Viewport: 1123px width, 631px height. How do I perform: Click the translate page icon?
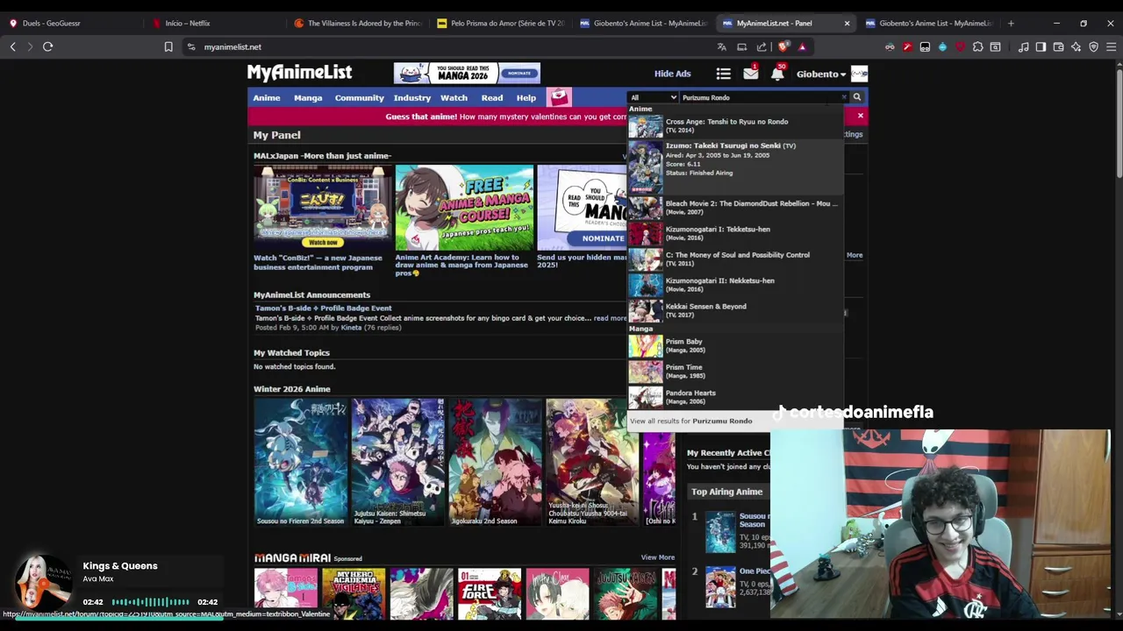[x=721, y=46]
